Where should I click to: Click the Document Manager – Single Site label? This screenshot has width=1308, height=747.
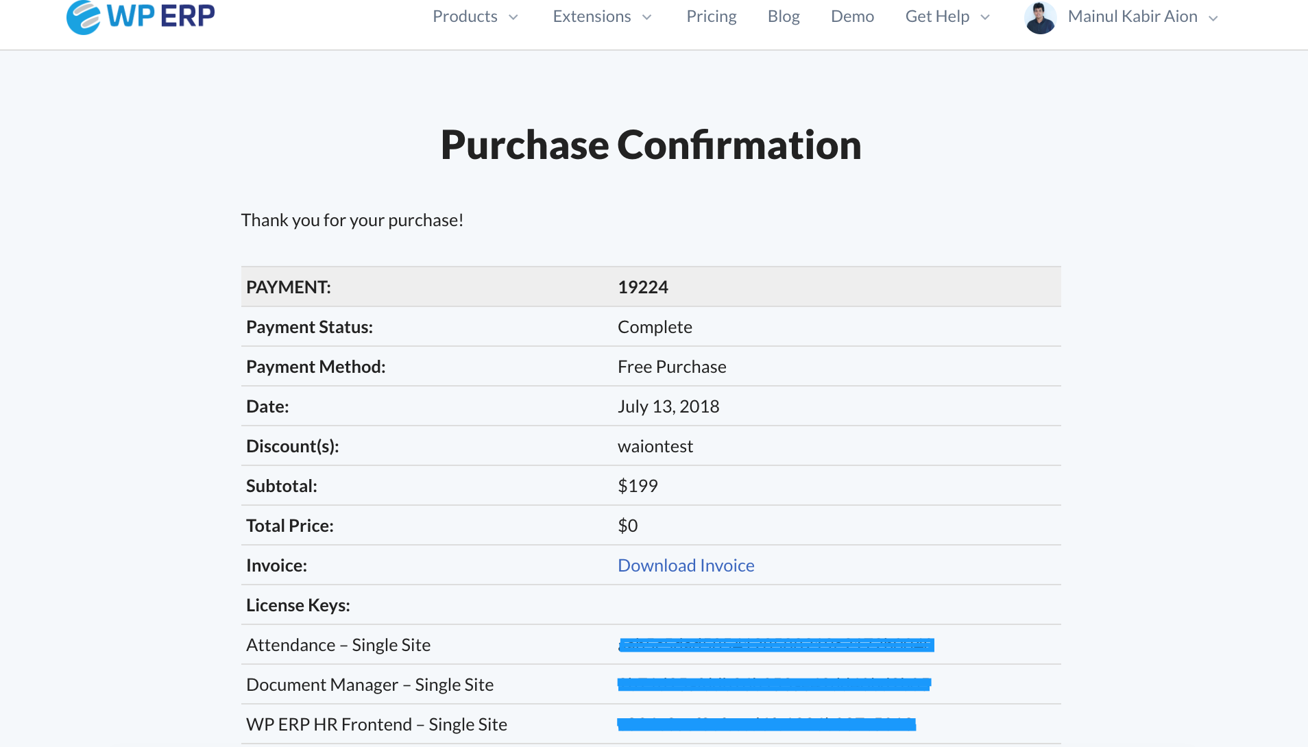click(370, 685)
